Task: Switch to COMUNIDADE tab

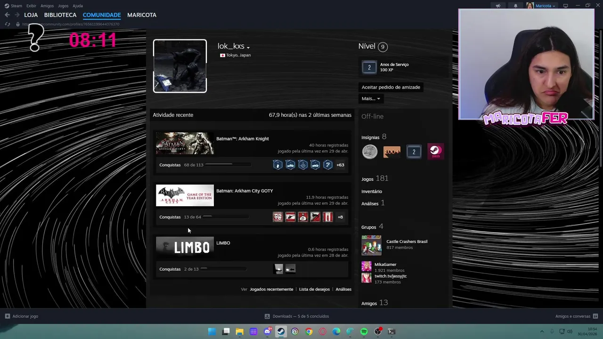Action: [102, 15]
